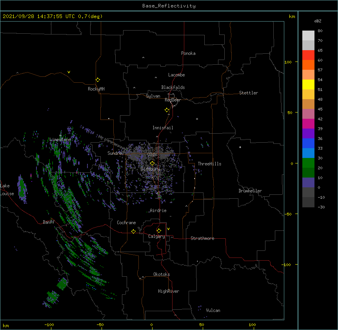Click the Olds label
The height and width of the screenshot is (330, 338).
click(152, 154)
